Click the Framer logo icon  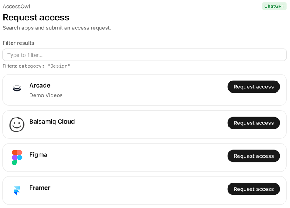[x=17, y=190]
